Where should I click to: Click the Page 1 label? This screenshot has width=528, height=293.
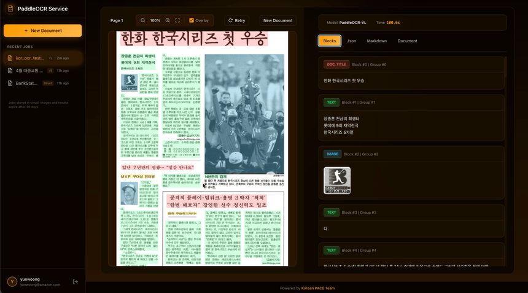click(117, 20)
